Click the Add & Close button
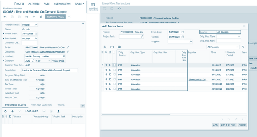257x137 pixels. (228, 125)
